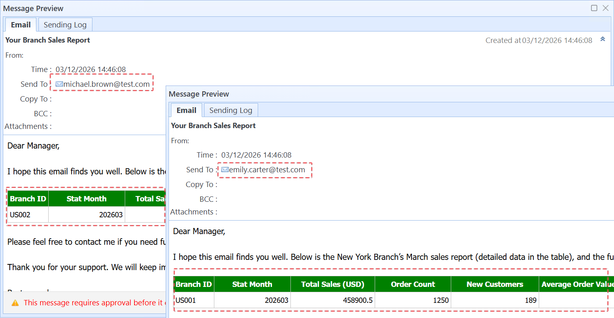Click the Branch ID column header in the front table
This screenshot has width=614, height=318.
tap(193, 284)
